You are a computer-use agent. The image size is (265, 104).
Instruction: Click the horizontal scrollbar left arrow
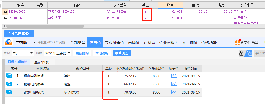(4, 26)
